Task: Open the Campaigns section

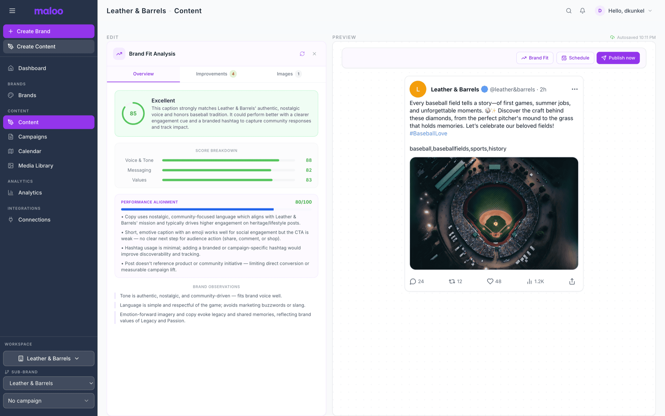Action: (33, 136)
